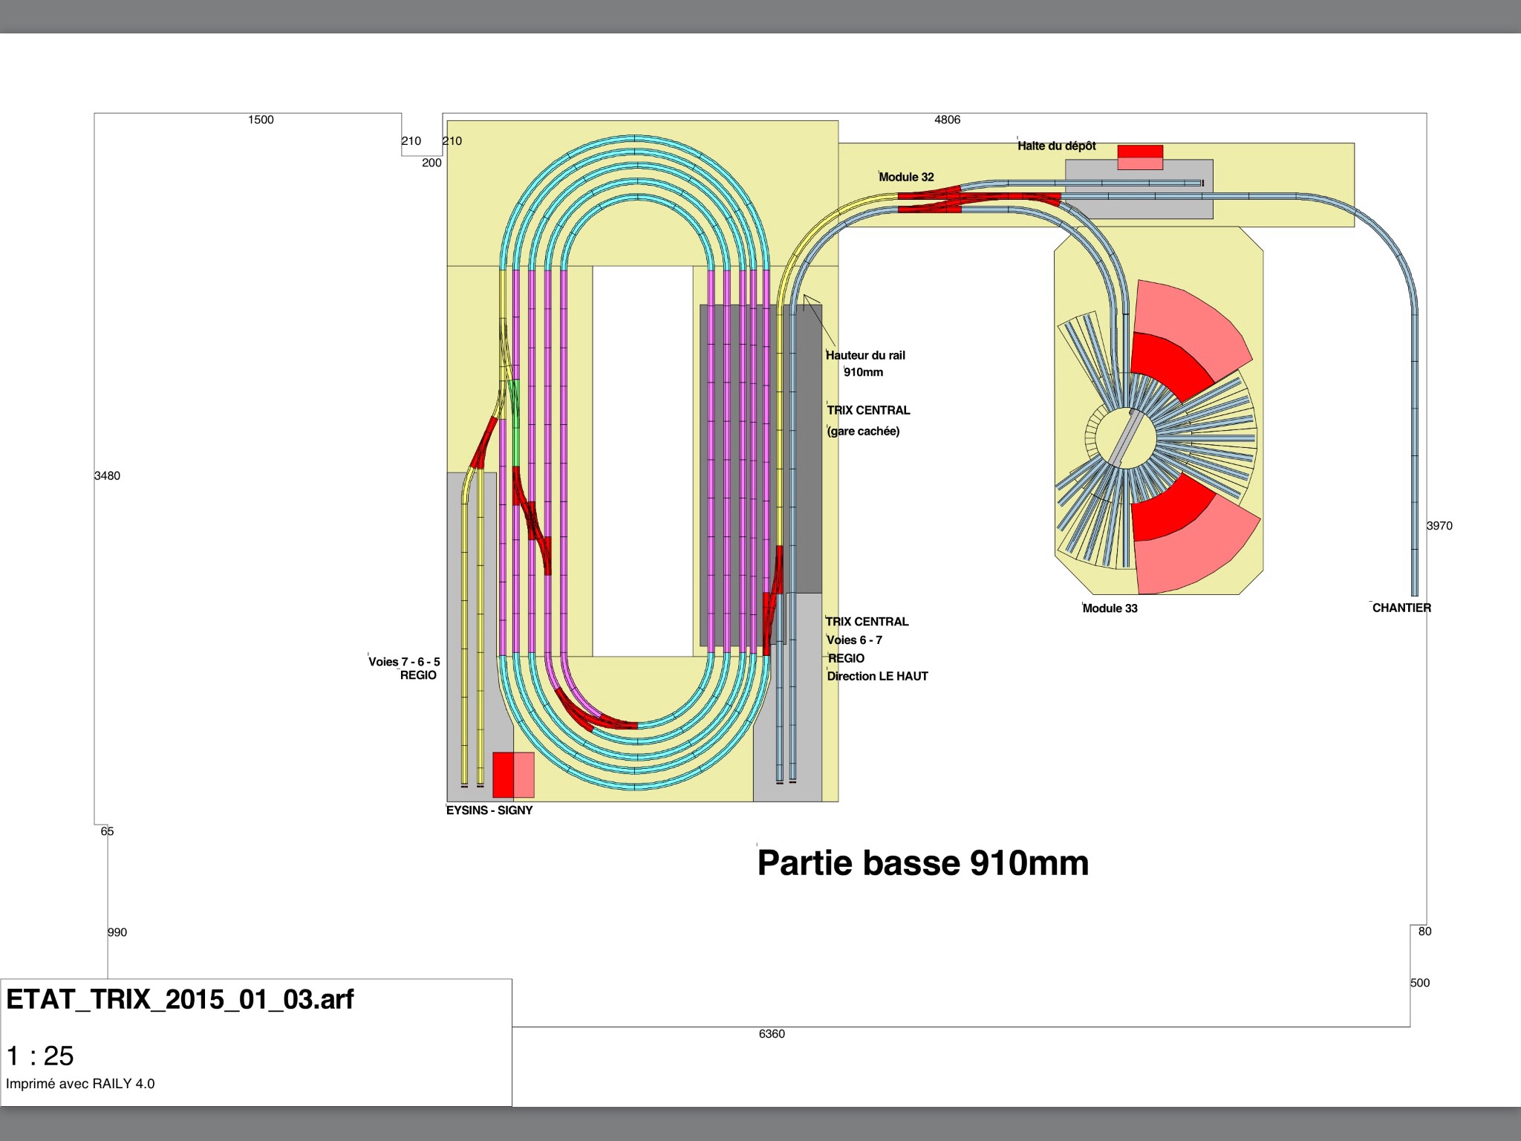Select the 4806 dimension label
This screenshot has height=1141, width=1521.
coord(947,120)
